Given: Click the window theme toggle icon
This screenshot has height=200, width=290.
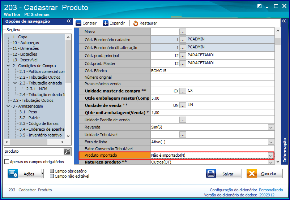Looking at the screenshot, I should [260, 6].
